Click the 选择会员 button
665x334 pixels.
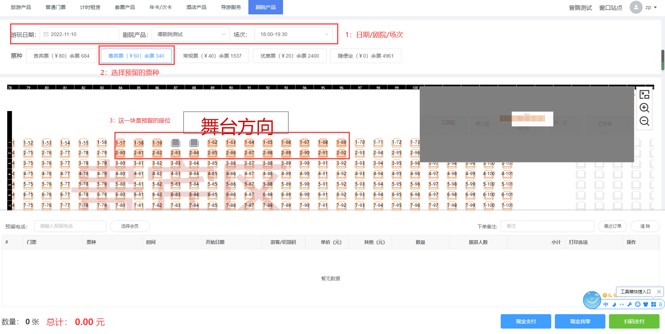(130, 226)
